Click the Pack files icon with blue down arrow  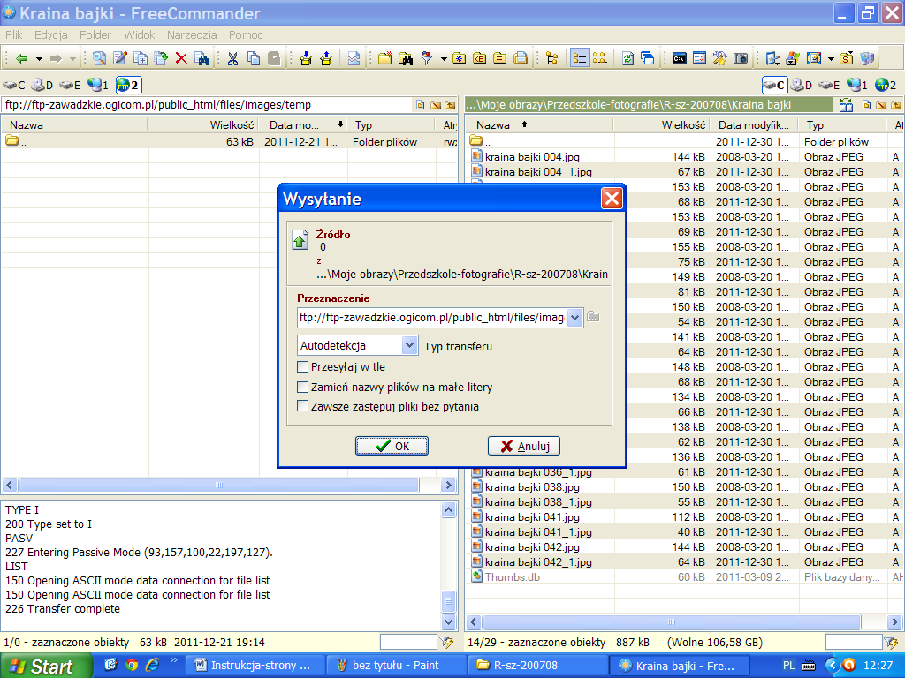click(x=306, y=58)
